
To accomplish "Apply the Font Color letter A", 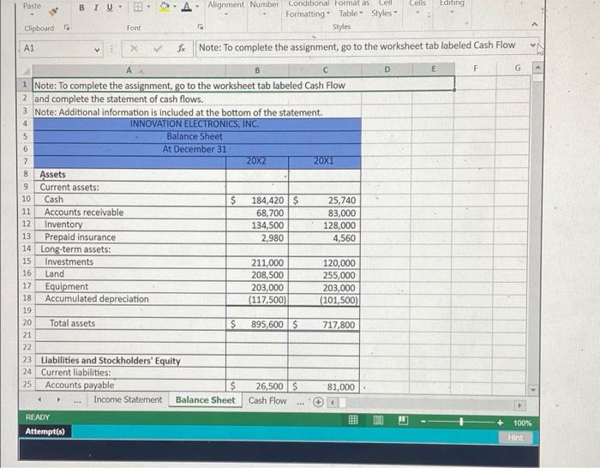I will (186, 7).
